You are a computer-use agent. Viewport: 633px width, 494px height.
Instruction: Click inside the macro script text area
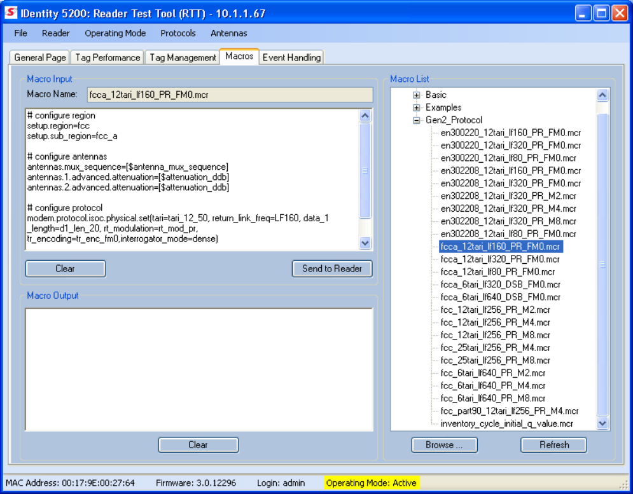(192, 179)
